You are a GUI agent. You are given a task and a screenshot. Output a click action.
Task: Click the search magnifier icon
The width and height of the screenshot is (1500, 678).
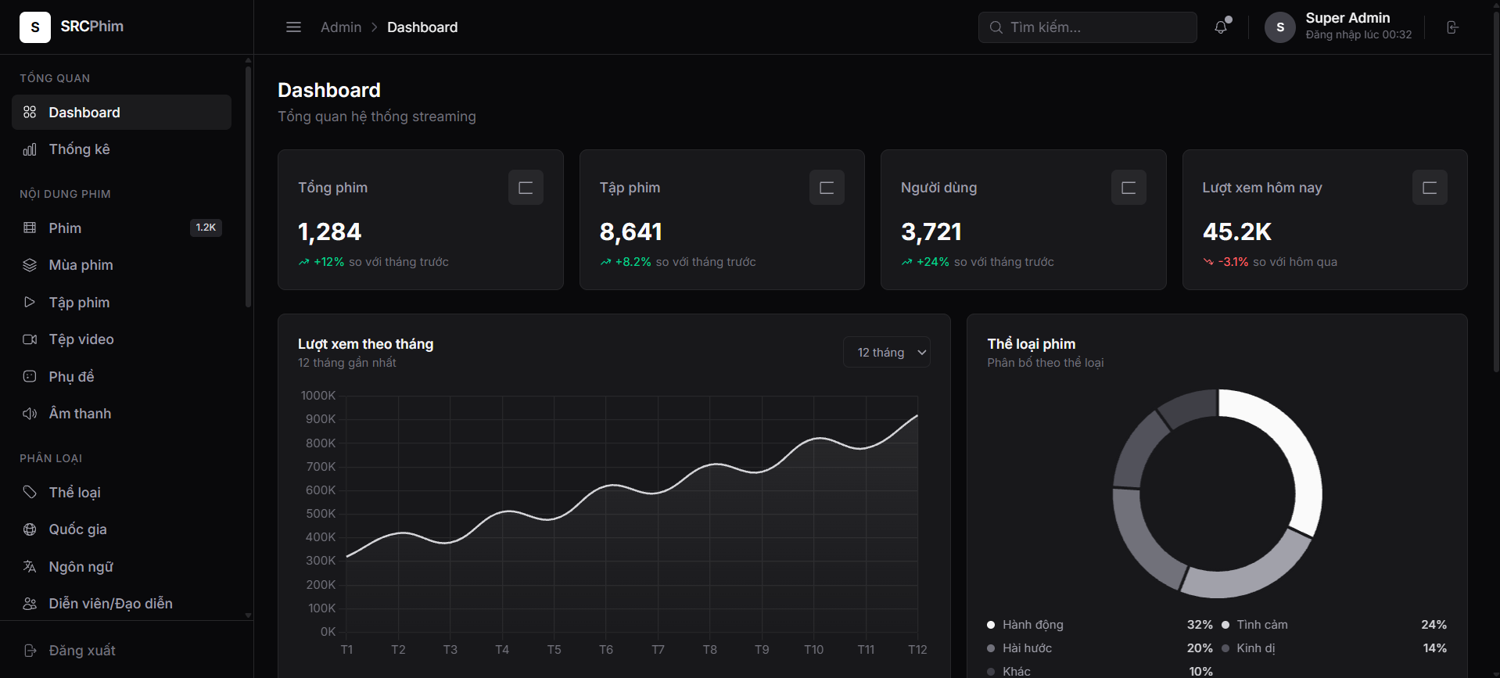coord(996,27)
